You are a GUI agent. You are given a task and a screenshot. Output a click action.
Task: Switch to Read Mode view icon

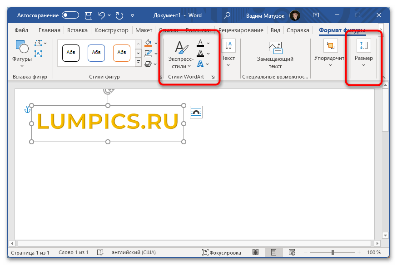pyautogui.click(x=256, y=252)
